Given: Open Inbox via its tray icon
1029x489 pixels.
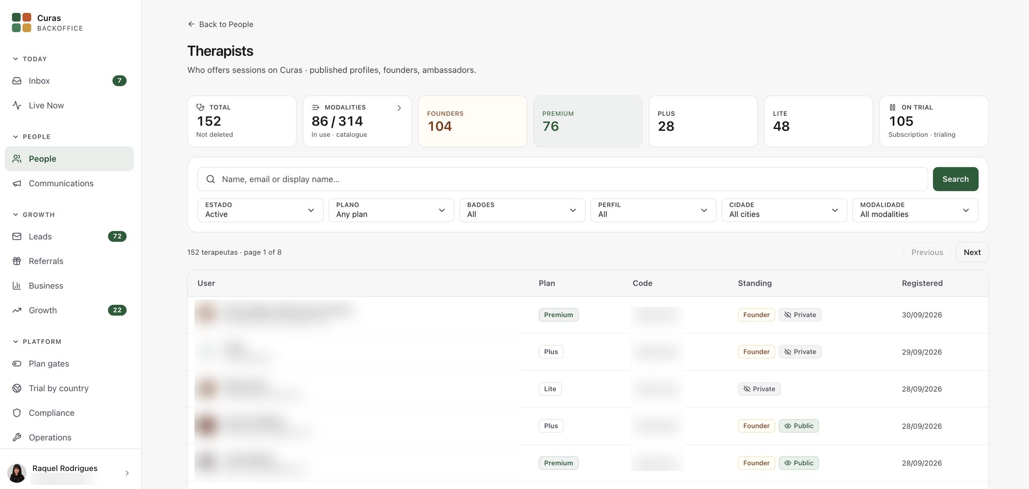Looking at the screenshot, I should 17,81.
